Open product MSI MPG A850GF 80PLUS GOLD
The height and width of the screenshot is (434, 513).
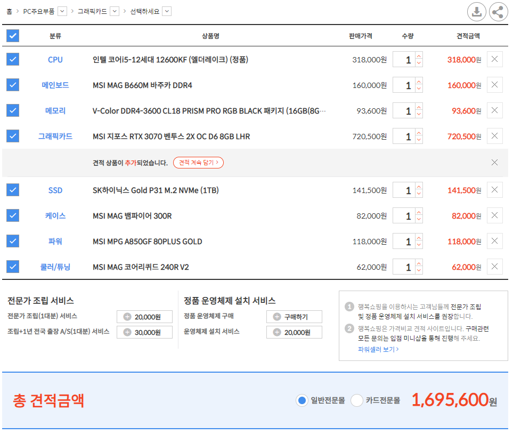coord(147,242)
